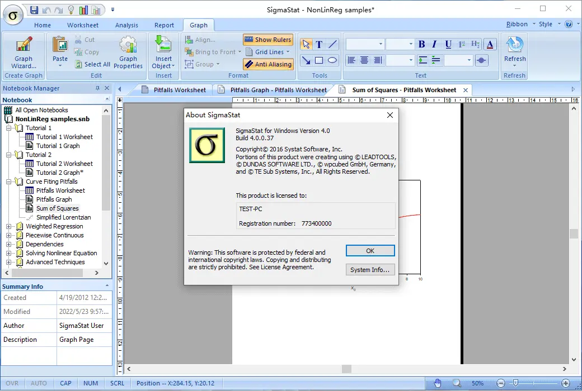The width and height of the screenshot is (582, 391).
Task: Click the Undo arrow in quick access toolbar
Action: tap(46, 10)
